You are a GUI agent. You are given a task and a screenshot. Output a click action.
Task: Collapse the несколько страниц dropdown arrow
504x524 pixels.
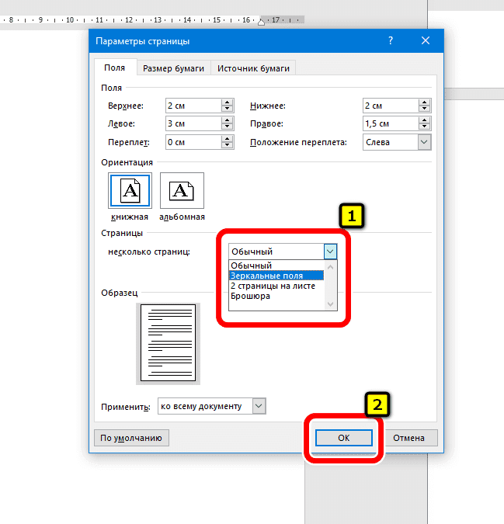click(330, 252)
